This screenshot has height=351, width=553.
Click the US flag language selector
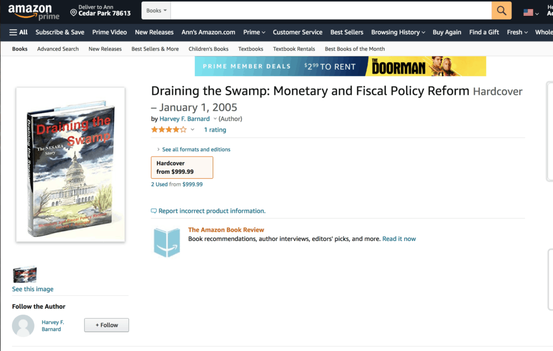pyautogui.click(x=528, y=12)
